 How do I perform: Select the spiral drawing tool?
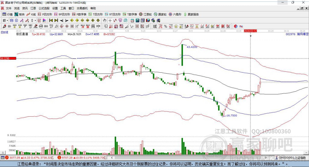30,26
